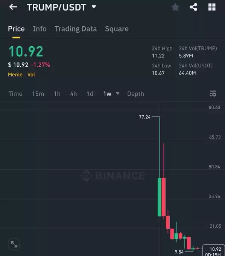Open the grid layout menu icon
225x256 pixels.
point(212,7)
